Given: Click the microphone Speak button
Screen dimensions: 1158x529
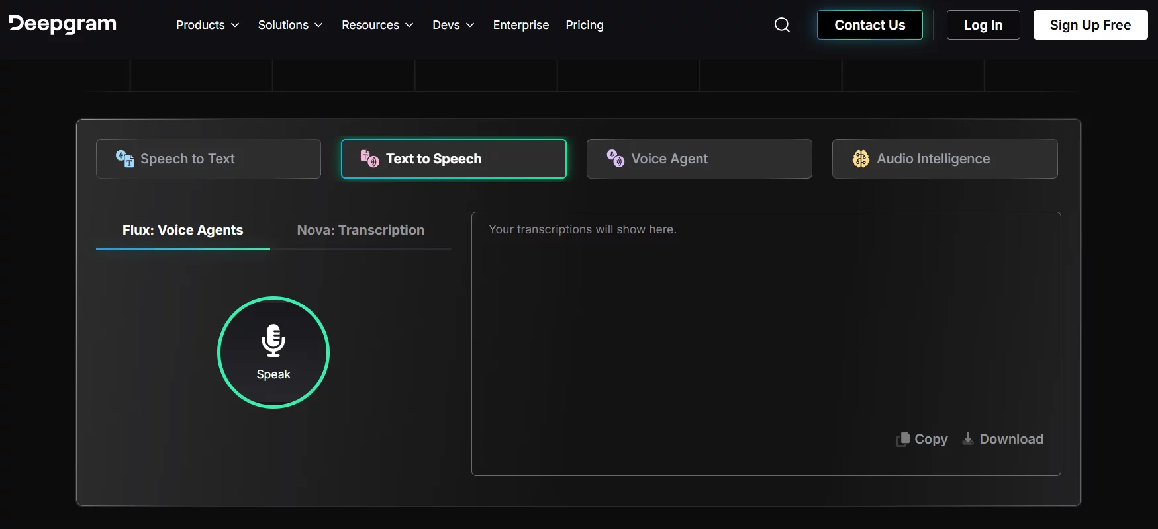Looking at the screenshot, I should pyautogui.click(x=273, y=352).
